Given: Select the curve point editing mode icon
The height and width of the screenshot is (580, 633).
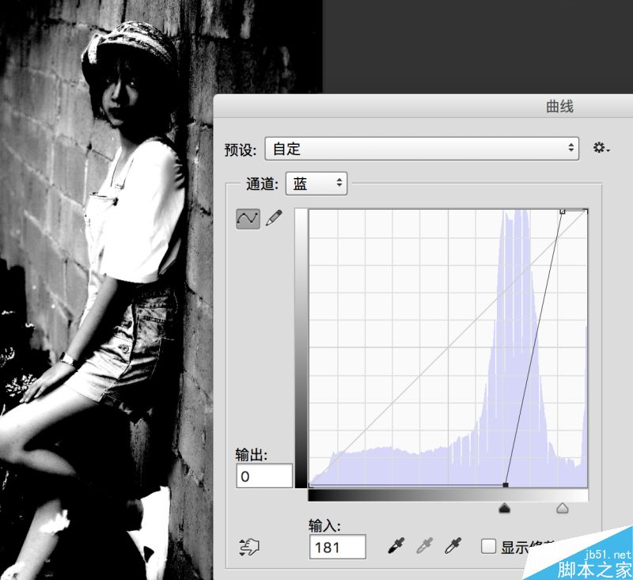Looking at the screenshot, I should pyautogui.click(x=248, y=217).
